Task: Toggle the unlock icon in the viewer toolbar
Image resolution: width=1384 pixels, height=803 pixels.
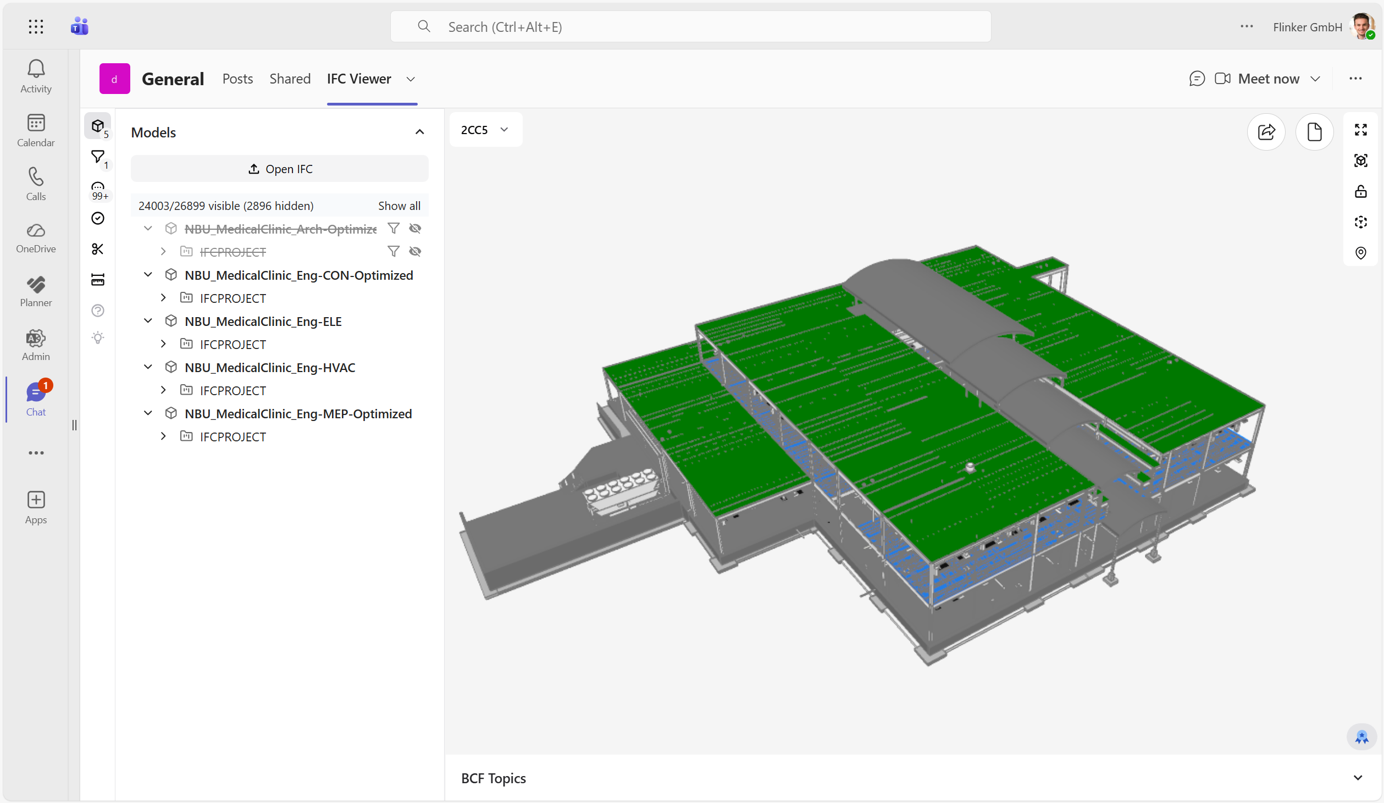Action: pos(1361,191)
